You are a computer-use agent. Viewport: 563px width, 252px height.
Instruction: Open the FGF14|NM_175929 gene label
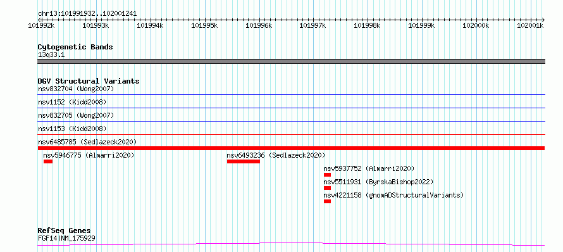coord(66,238)
